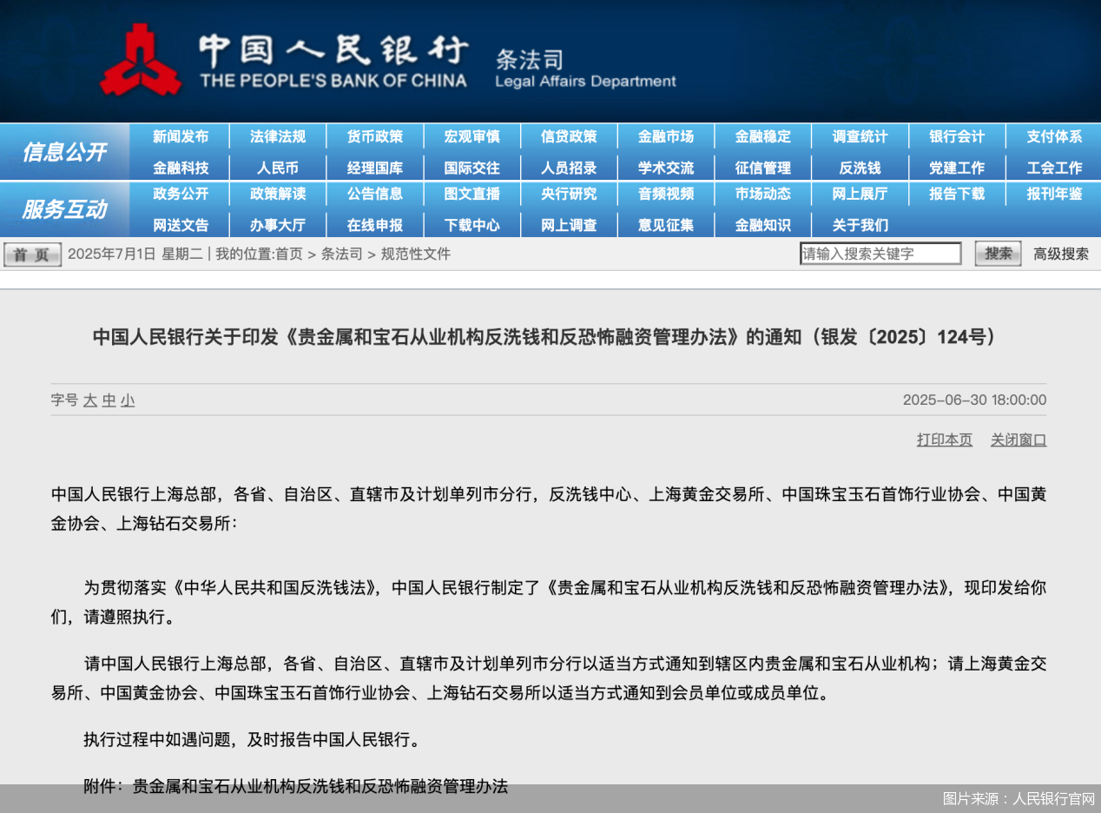Go to 办事大厅 page
The height and width of the screenshot is (813, 1101).
(x=278, y=225)
